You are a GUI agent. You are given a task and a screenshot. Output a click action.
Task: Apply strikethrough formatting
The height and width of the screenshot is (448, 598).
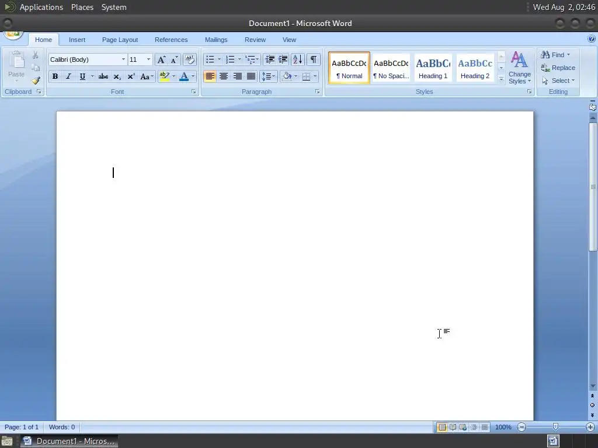(x=103, y=76)
